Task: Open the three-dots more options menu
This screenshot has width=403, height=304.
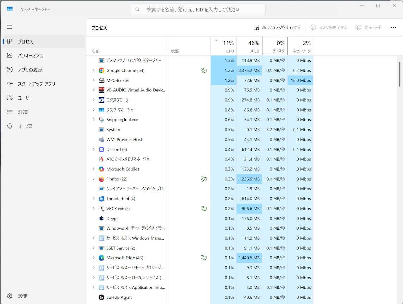Action: tap(393, 28)
